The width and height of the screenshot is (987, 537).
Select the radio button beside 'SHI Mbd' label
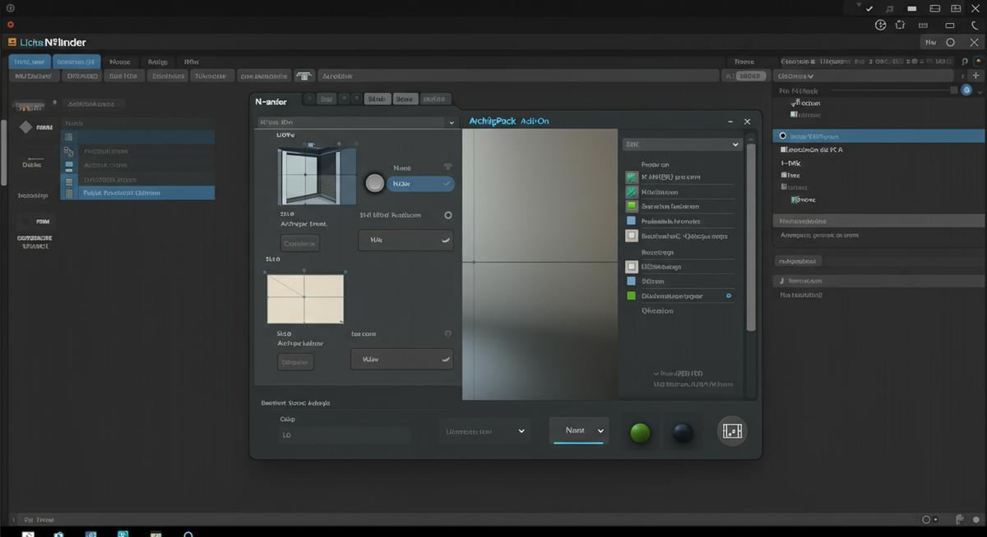click(447, 215)
